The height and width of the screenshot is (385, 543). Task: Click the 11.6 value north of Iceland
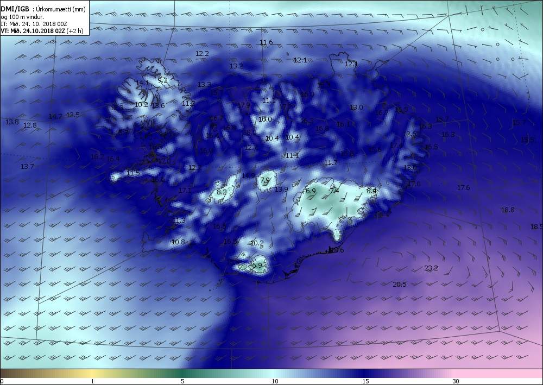pos(266,42)
